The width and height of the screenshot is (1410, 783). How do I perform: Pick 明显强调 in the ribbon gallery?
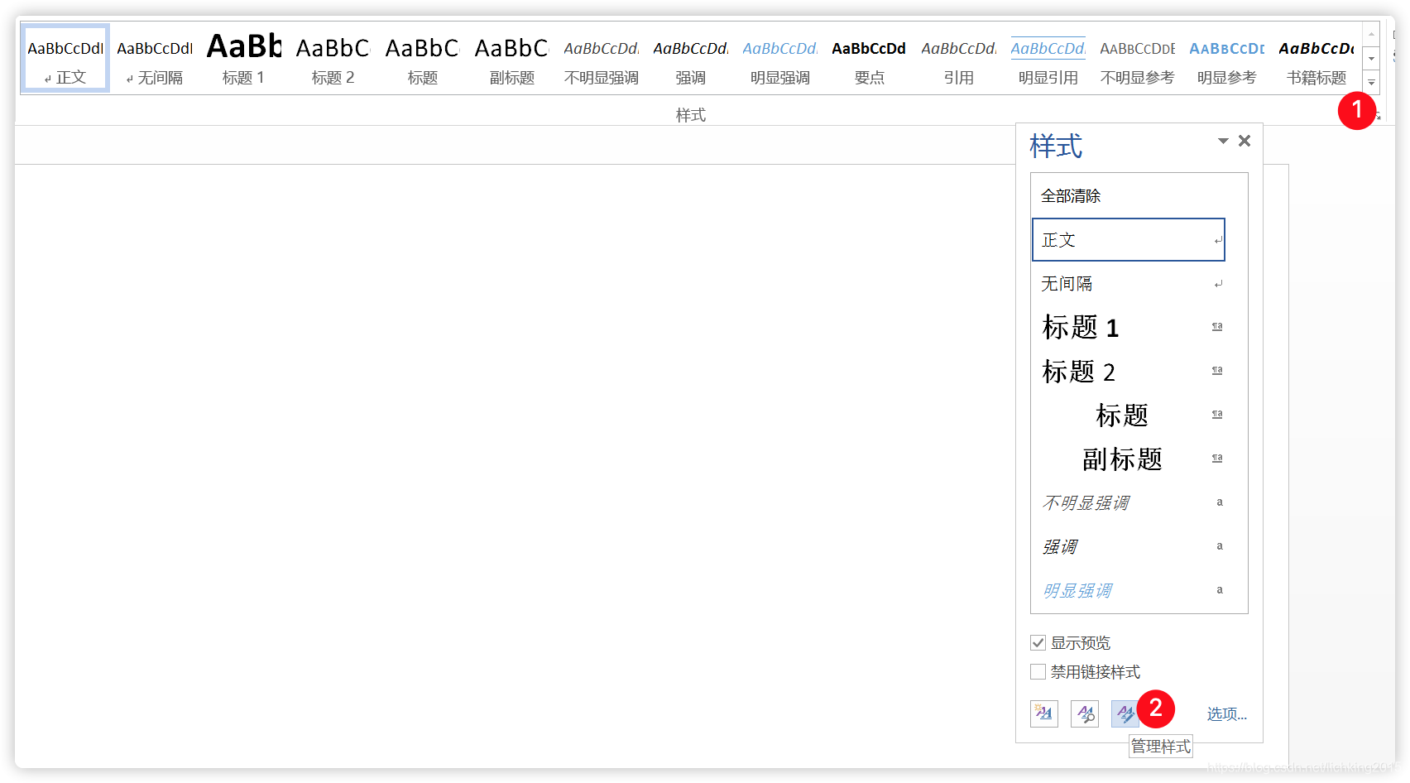[780, 59]
